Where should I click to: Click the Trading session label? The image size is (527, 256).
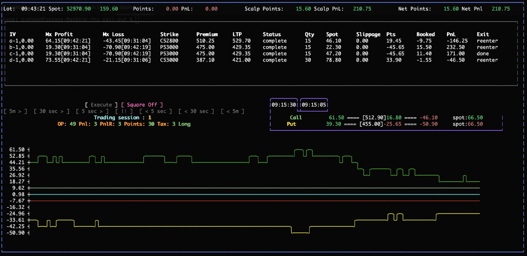(117, 118)
